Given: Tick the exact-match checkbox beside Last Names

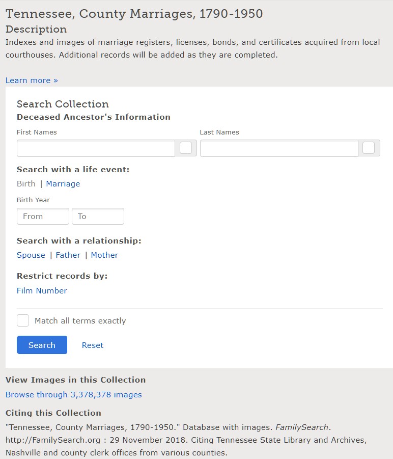Looking at the screenshot, I should [x=369, y=148].
